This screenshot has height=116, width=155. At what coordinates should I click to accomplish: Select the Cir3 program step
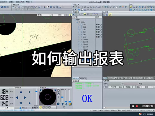[85, 29]
